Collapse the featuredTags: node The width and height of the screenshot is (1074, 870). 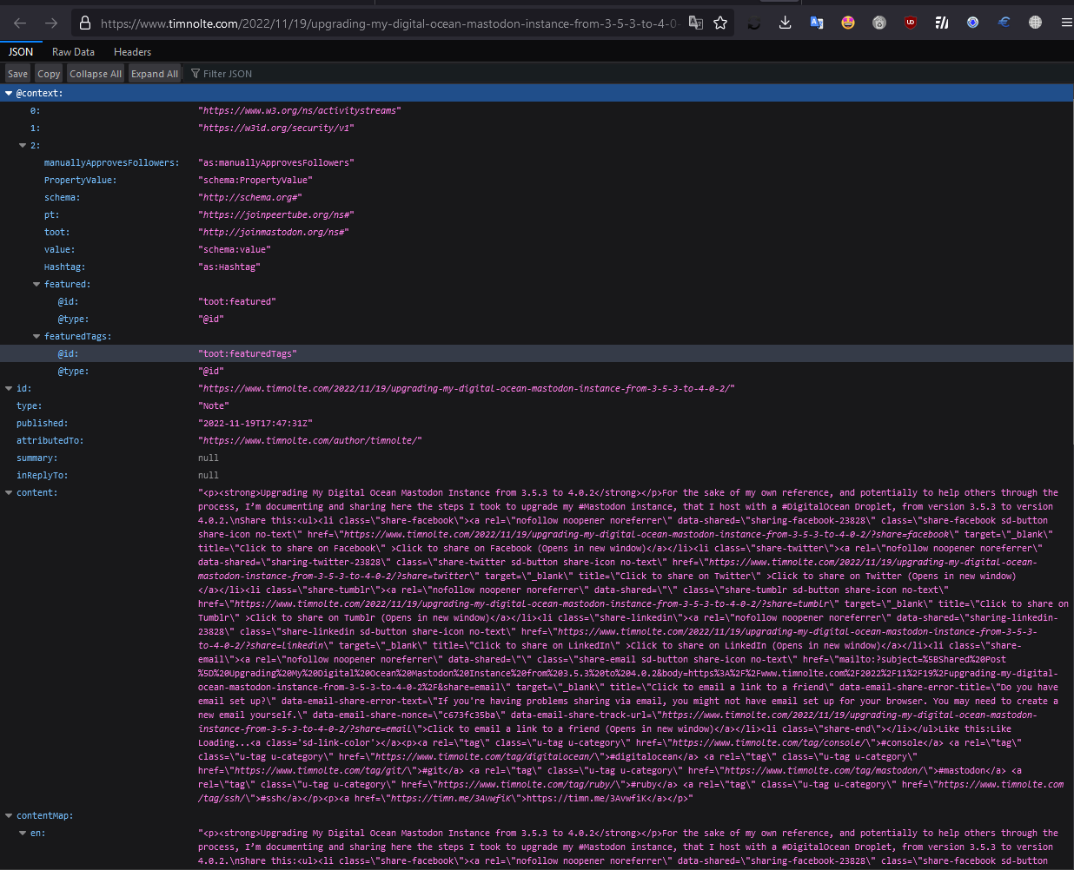pos(36,336)
